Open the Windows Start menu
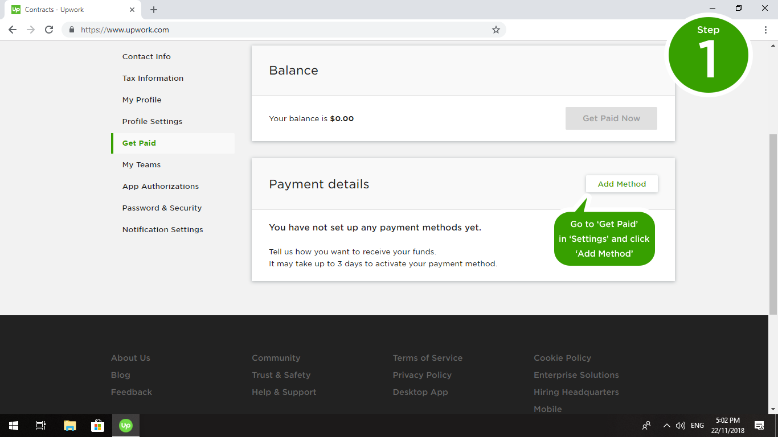Screen dimensions: 778x437 (14, 425)
